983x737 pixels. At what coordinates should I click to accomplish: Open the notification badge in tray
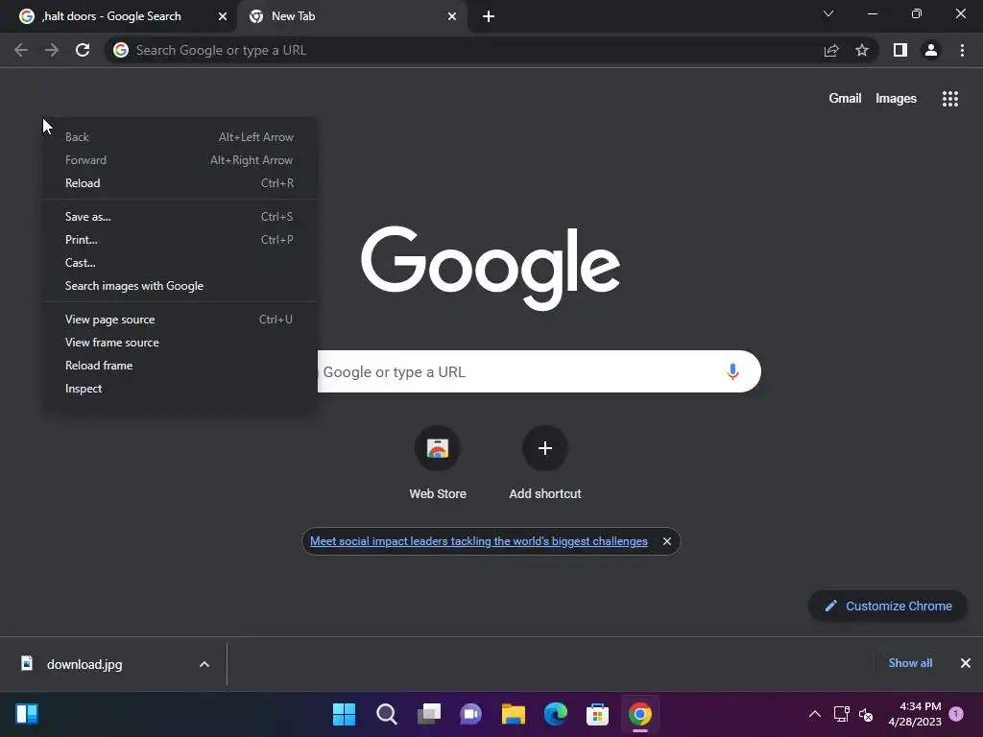coord(956,713)
